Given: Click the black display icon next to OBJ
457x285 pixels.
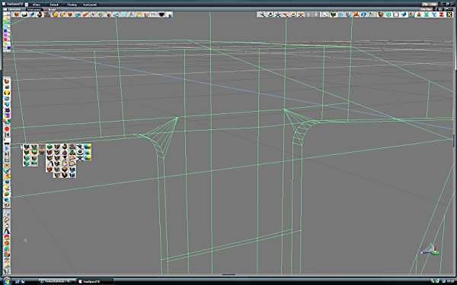Looking at the screenshot, I should 161,14.
